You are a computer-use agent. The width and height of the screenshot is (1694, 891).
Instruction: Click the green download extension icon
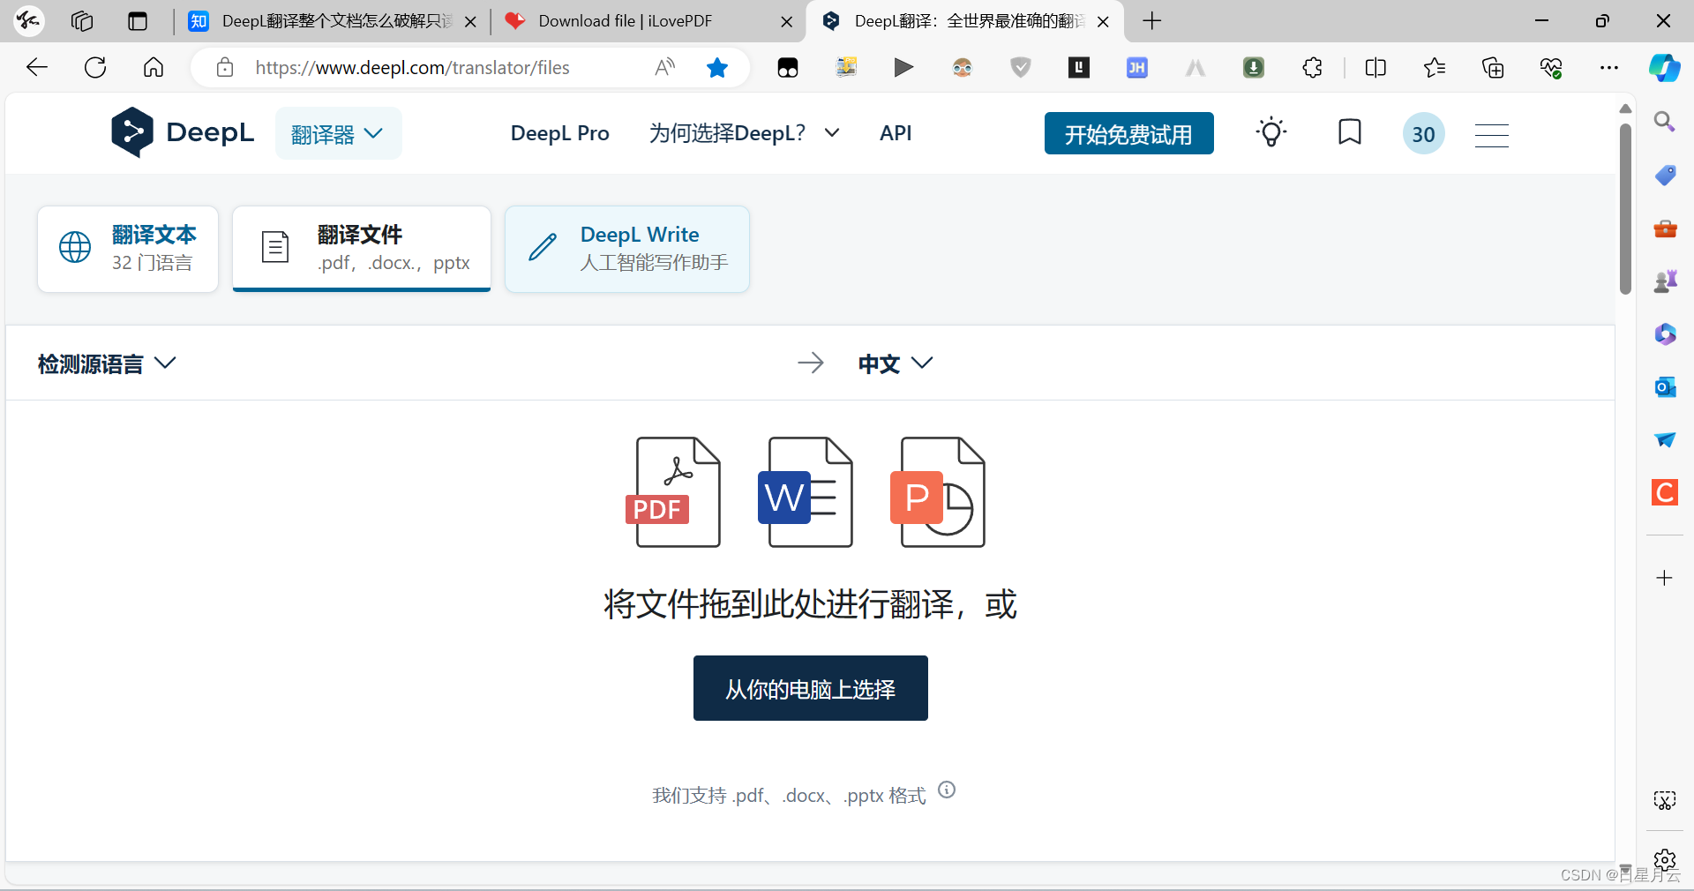[x=1254, y=67]
